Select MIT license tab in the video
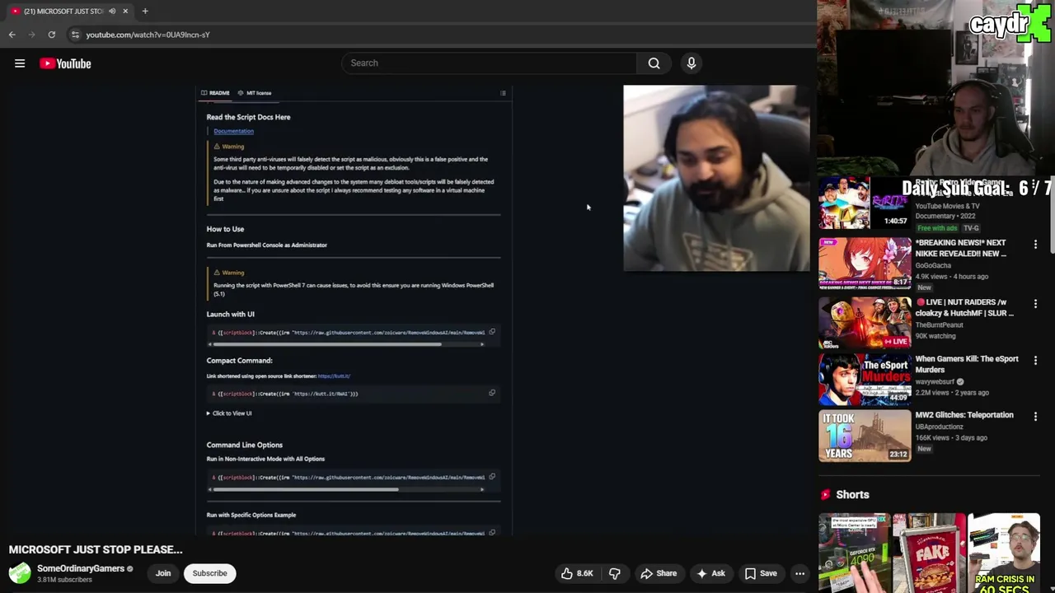This screenshot has height=593, width=1055. point(255,93)
